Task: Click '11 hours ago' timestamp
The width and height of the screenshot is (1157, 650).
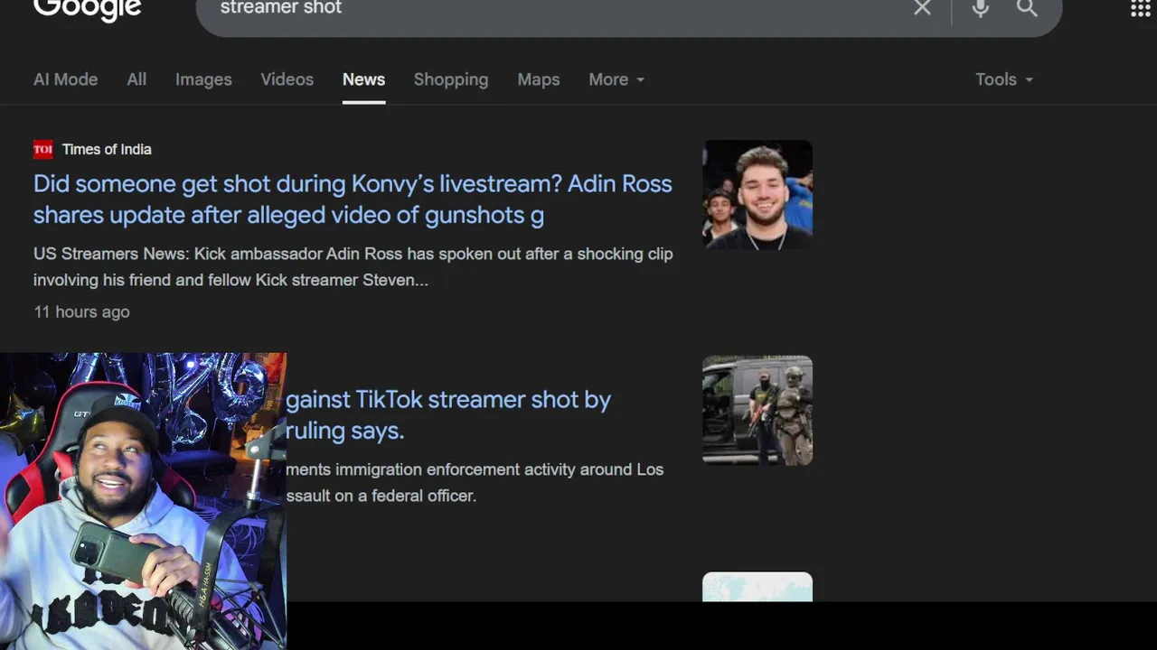Action: pyautogui.click(x=81, y=311)
